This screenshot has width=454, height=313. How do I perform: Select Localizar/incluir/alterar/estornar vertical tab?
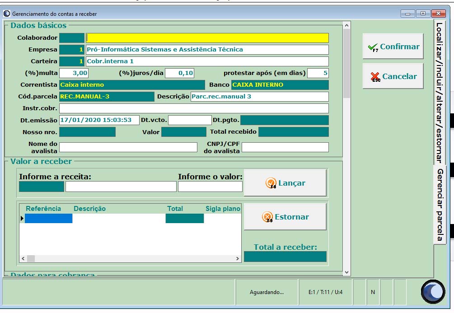tap(440, 93)
